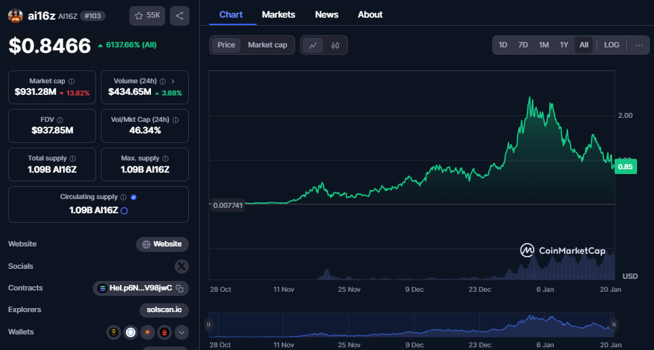Select the Price chart toggle
The image size is (654, 350).
click(226, 45)
